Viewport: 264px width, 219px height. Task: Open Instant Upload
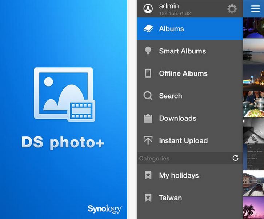click(x=190, y=140)
